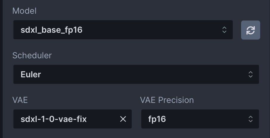Viewport: 270px width, 138px height.
Task: Click the Euler scheduler value
Action: pyautogui.click(x=31, y=74)
